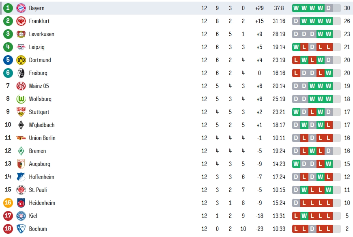
Task: Click the St. Pauli crest
Action: pyautogui.click(x=21, y=190)
